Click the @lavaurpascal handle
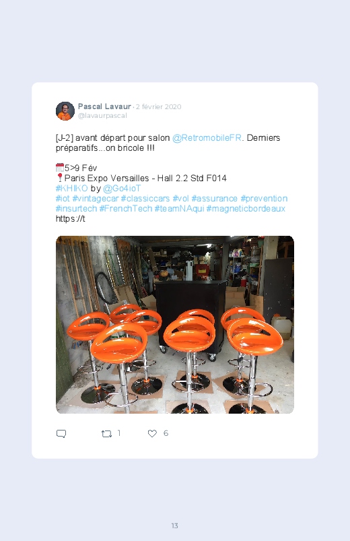The image size is (350, 541). click(102, 116)
